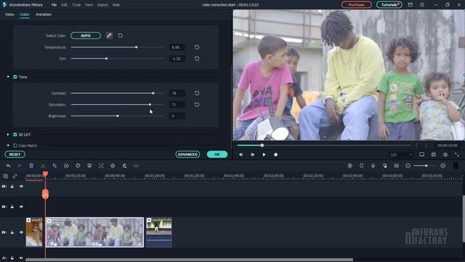Image resolution: width=465 pixels, height=262 pixels.
Task: Click the Temperature slider handle
Action: [137, 47]
